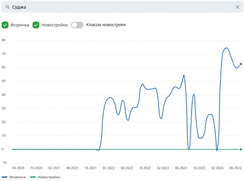Click the Вторичка legend entry below chart

click(x=17, y=177)
